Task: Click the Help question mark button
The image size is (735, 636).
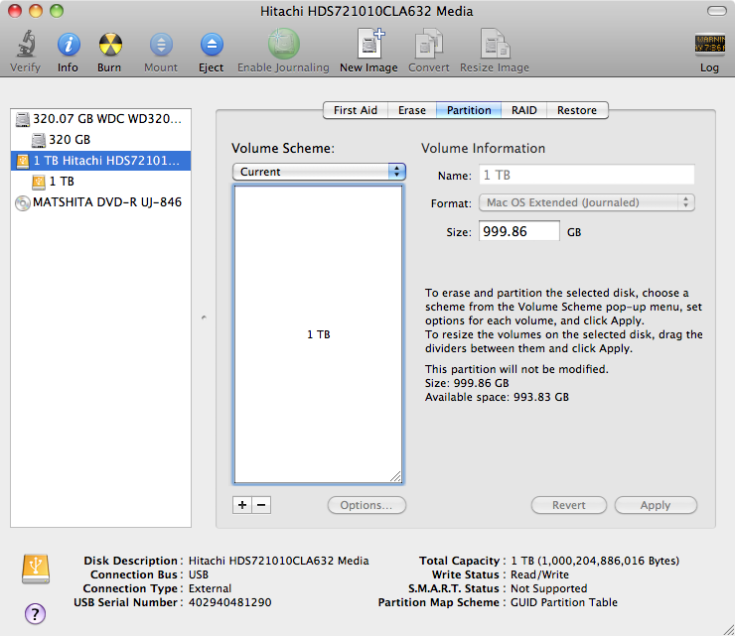Action: pos(35,613)
